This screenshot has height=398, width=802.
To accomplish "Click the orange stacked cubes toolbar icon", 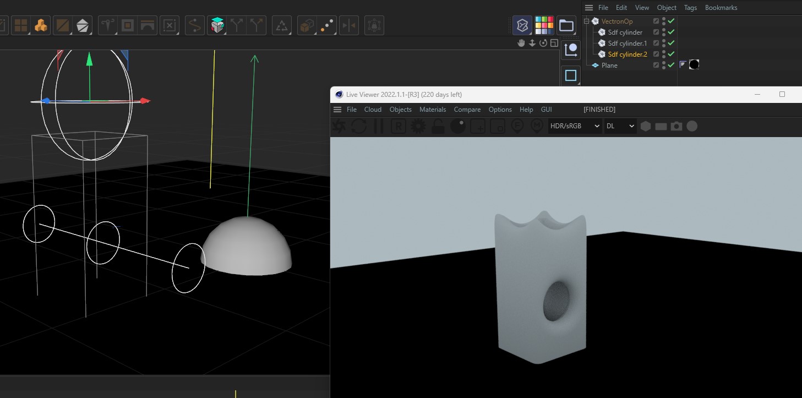I will point(41,25).
